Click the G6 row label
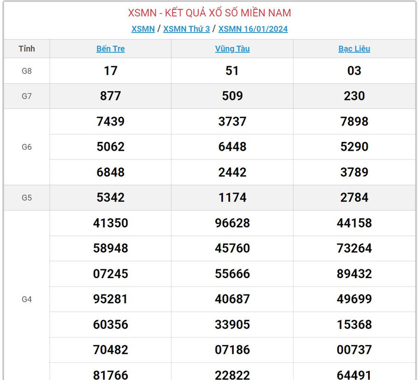418x380 pixels. (x=27, y=147)
